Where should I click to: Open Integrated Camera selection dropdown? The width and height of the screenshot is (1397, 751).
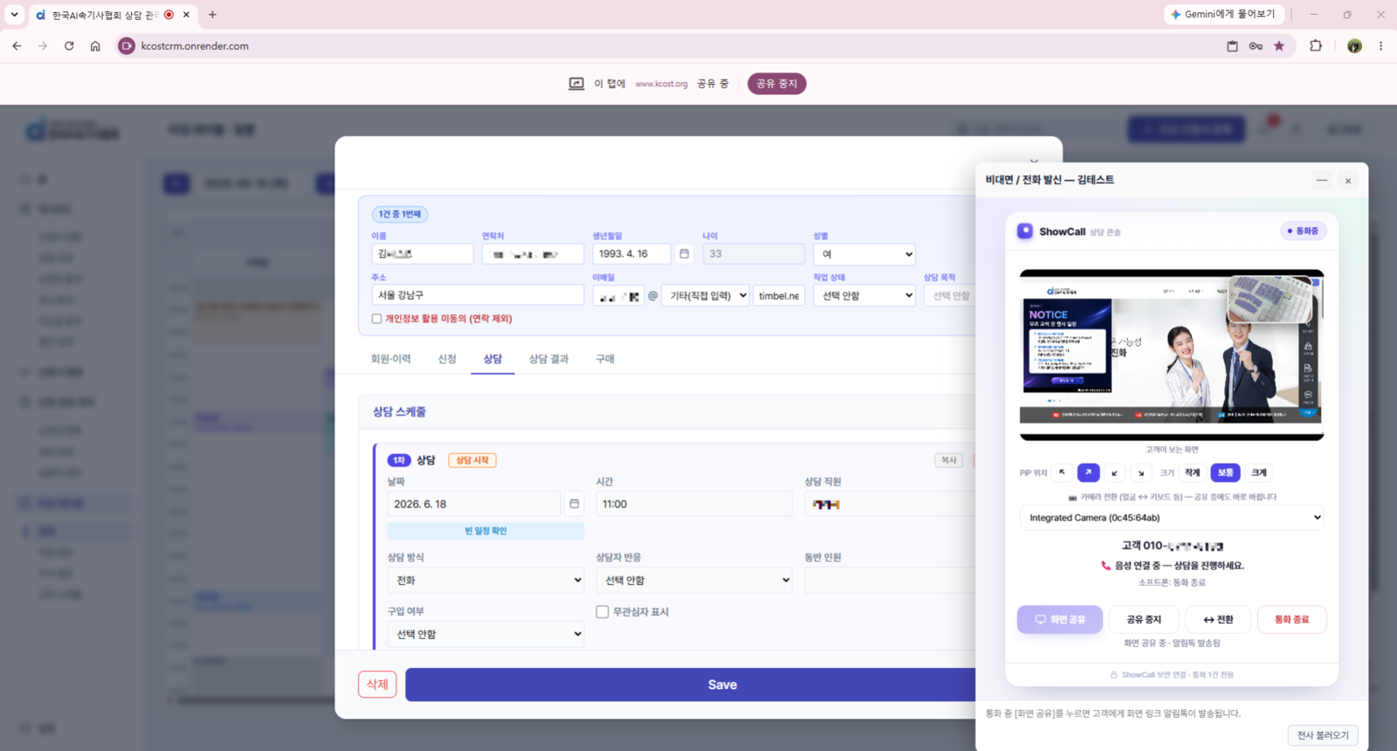pos(1172,518)
